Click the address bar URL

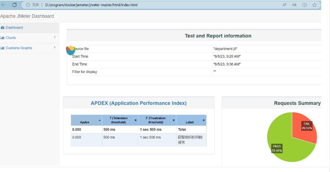tap(91, 5)
